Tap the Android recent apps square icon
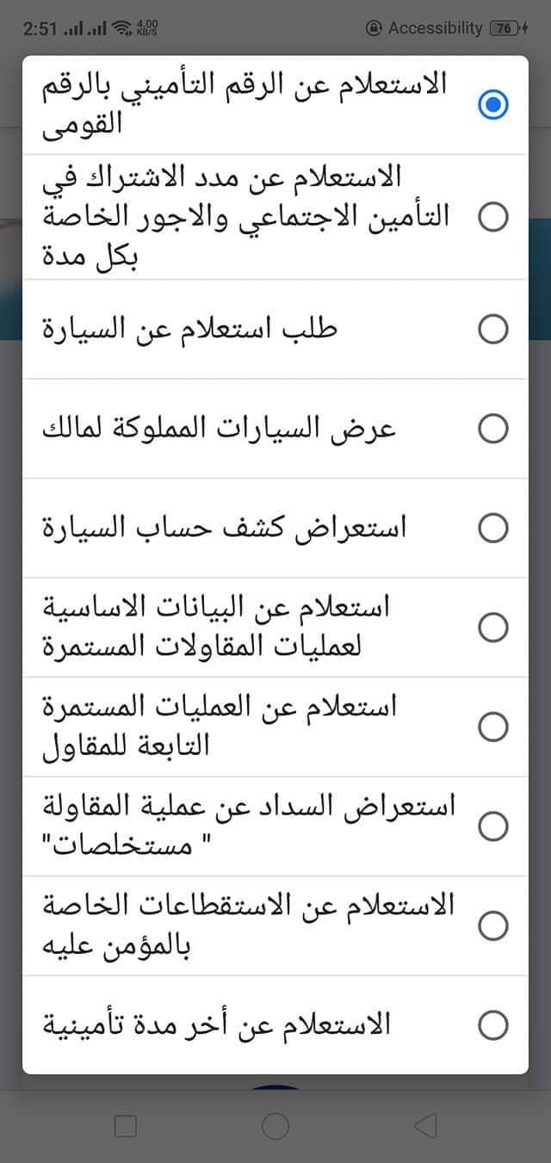Screen dimensions: 551x1163 click(126, 1125)
